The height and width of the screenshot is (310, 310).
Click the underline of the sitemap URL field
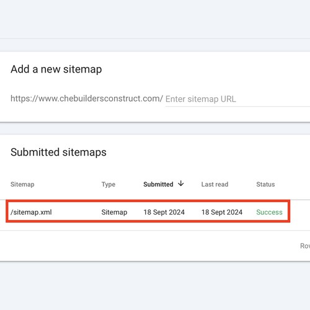[x=237, y=107]
